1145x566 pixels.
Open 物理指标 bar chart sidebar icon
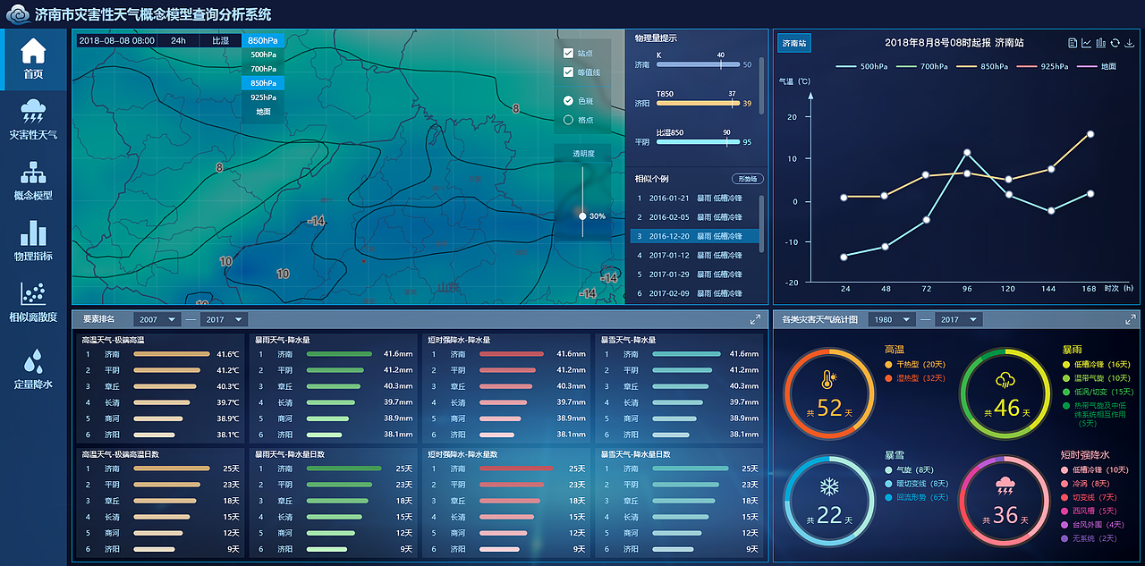point(33,232)
